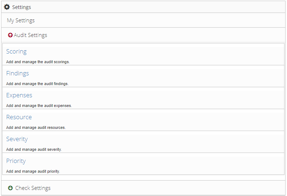Open the My Settings section
This screenshot has height=196, width=287.
point(21,20)
